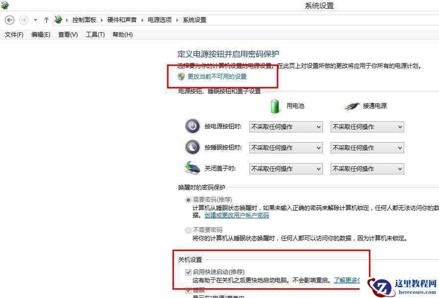Select the 不需要密码 radio button

[x=188, y=230]
